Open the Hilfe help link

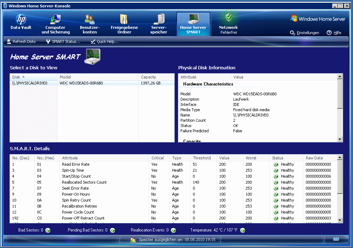pyautogui.click(x=334, y=33)
